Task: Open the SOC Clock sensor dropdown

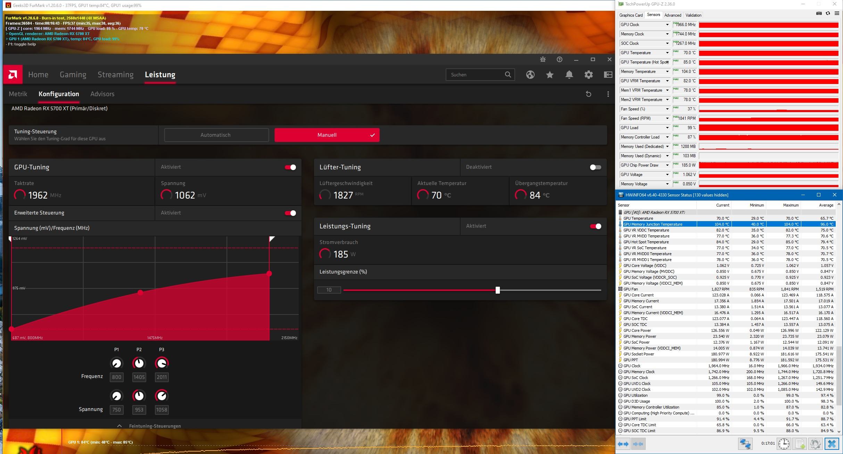Action: 667,43
